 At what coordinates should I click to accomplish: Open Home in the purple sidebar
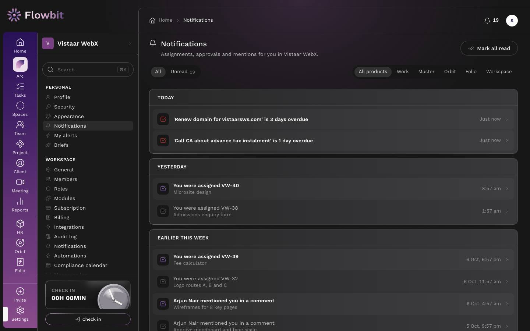(x=20, y=46)
